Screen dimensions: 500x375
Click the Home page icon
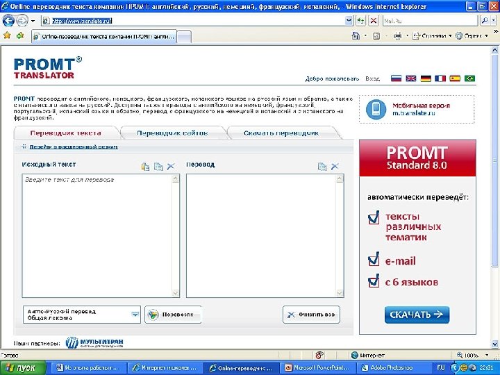(x=356, y=35)
